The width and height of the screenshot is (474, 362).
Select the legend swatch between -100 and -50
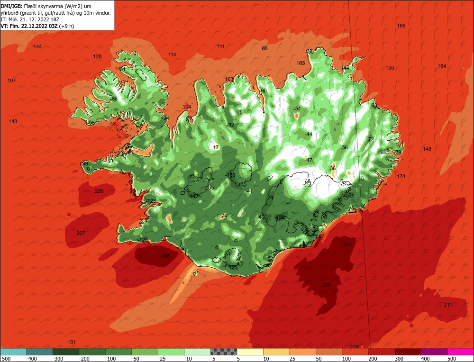pos(118,352)
